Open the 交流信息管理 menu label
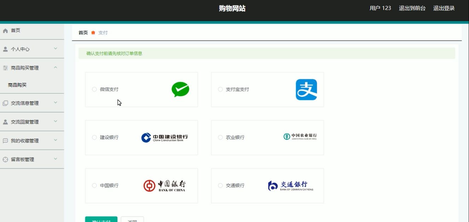 click(x=25, y=103)
